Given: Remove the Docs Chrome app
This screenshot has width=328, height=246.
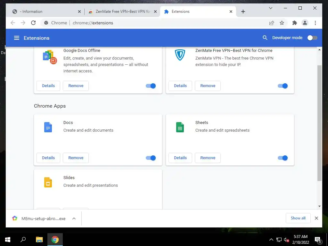Looking at the screenshot, I should click(76, 158).
